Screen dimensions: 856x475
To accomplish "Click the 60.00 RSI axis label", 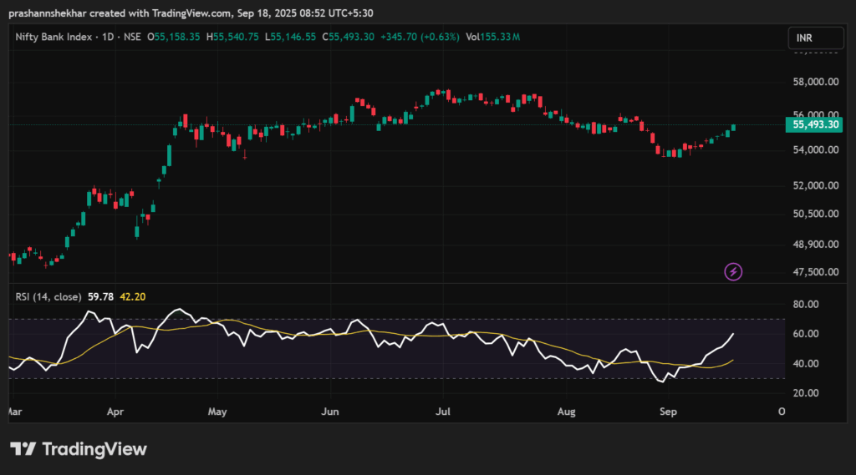I will pos(806,334).
